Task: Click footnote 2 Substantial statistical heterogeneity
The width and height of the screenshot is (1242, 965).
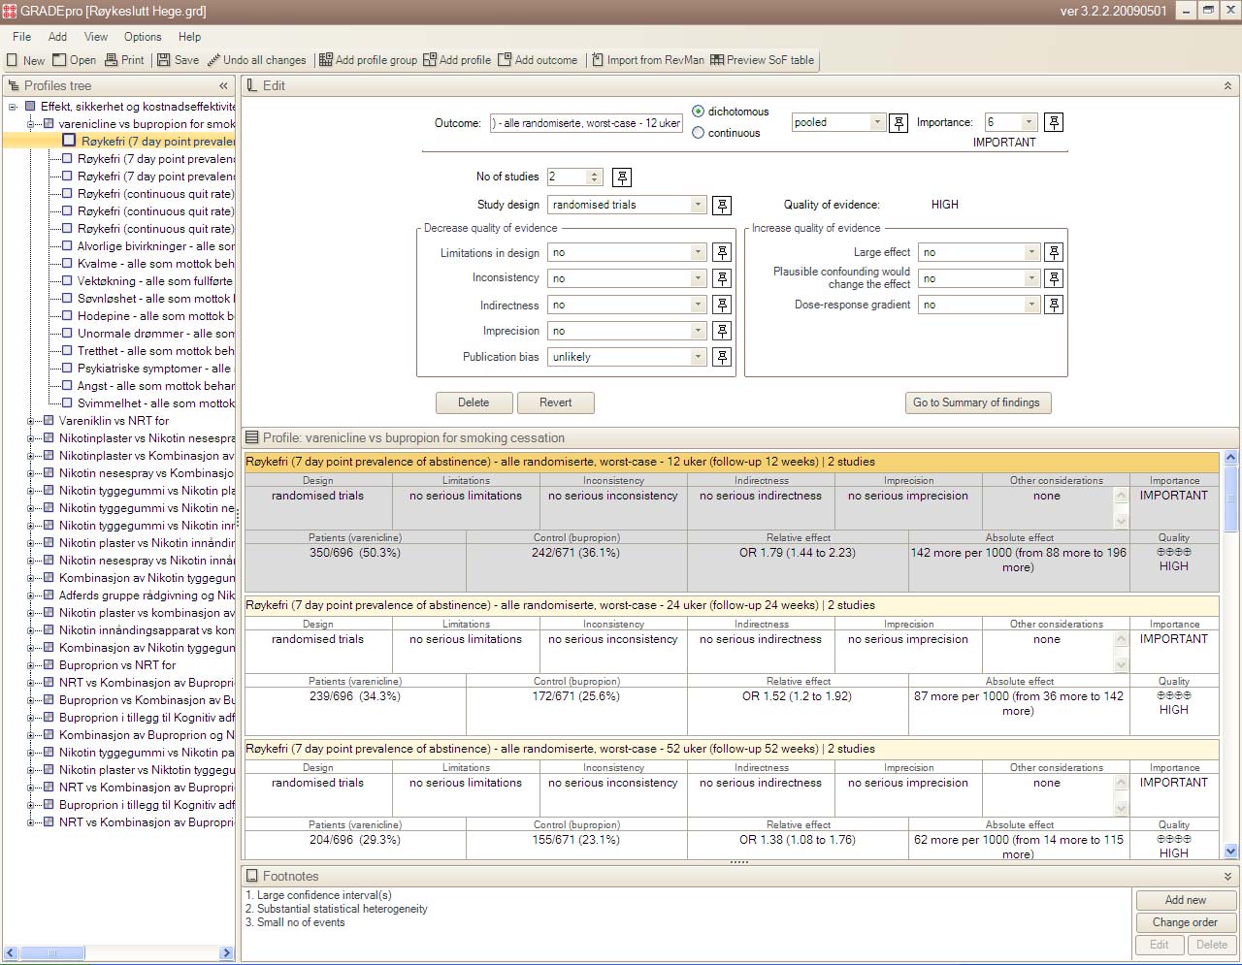Action: 336,909
